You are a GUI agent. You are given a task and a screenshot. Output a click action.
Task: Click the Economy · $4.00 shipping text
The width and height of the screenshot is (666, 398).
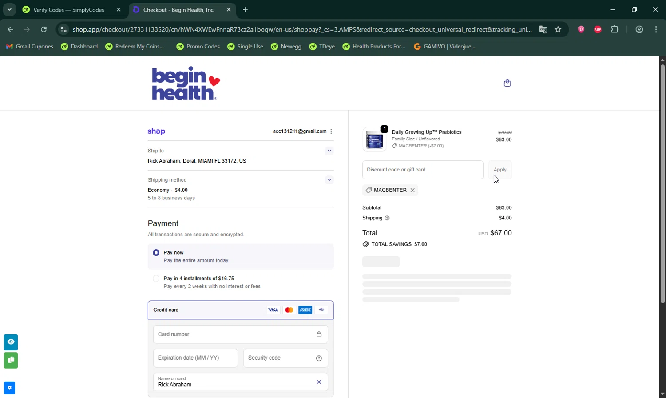(168, 190)
